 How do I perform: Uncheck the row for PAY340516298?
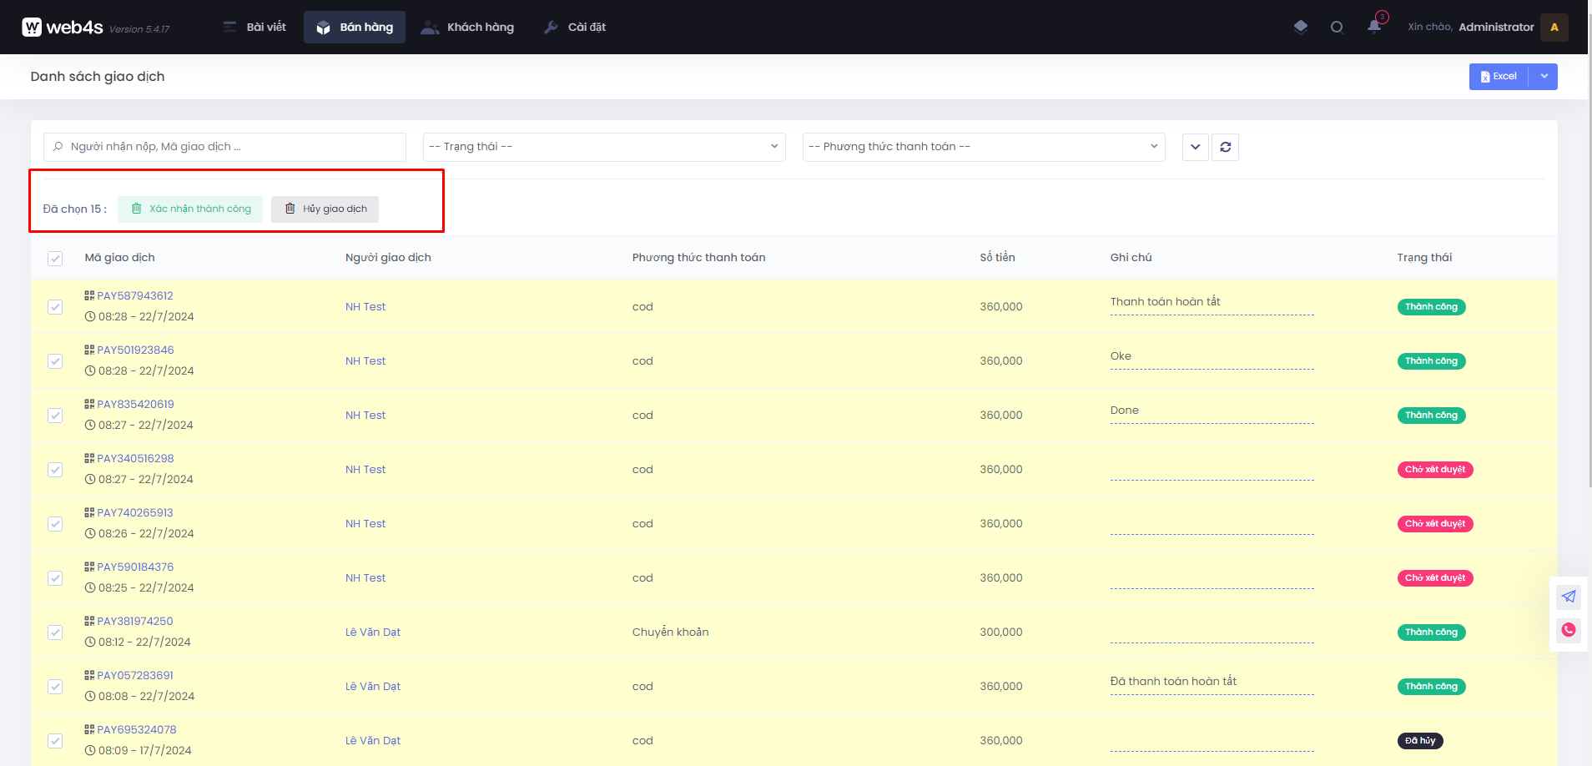click(55, 470)
